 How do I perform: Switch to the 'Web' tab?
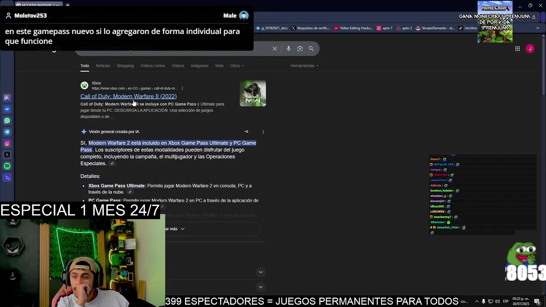[x=219, y=66]
